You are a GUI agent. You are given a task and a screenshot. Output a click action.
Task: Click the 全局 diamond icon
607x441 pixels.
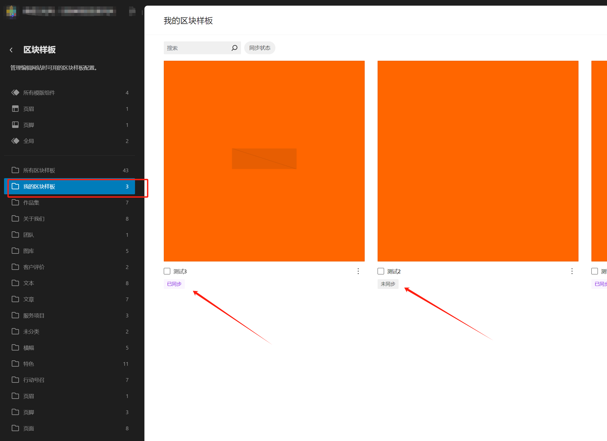(x=15, y=141)
